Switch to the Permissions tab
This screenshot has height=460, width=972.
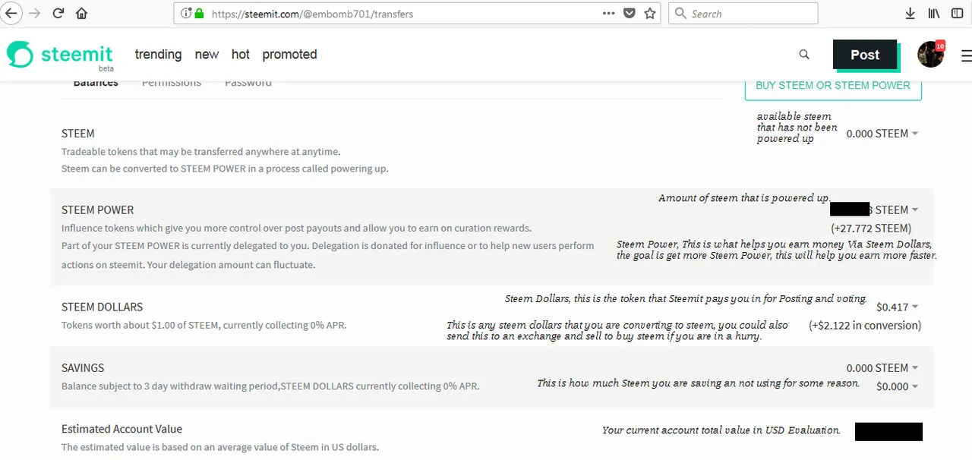[172, 83]
